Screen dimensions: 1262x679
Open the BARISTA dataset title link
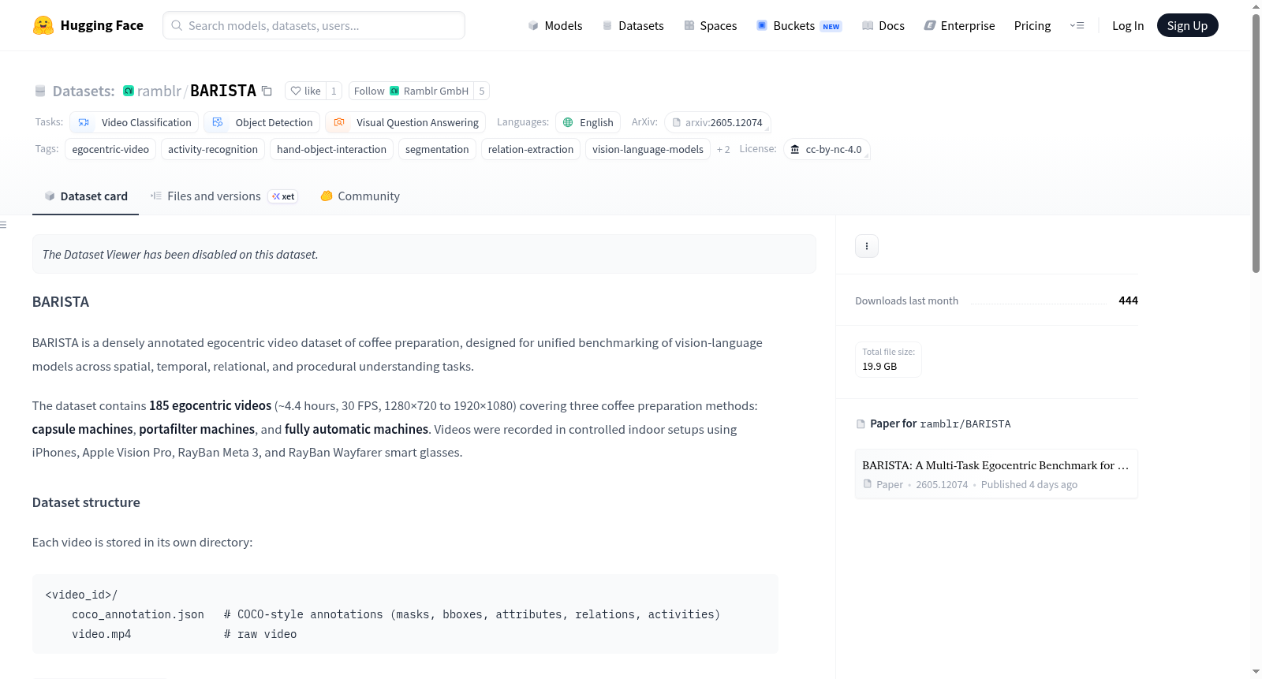(x=223, y=91)
